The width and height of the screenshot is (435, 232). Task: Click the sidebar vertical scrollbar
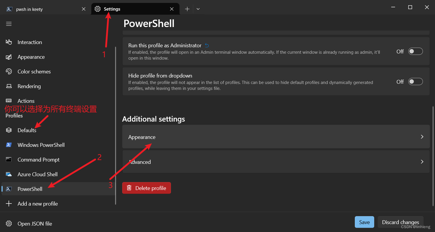tap(116, 126)
